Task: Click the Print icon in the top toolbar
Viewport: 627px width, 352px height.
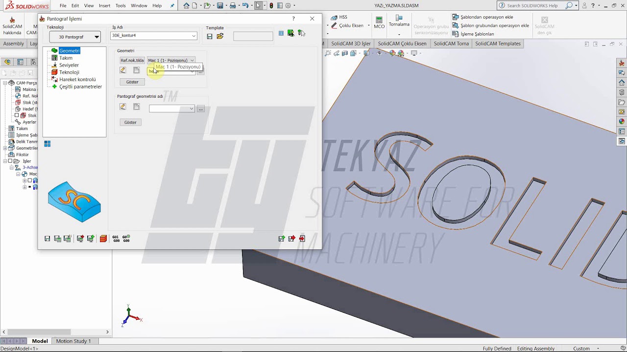Action: [x=233, y=6]
